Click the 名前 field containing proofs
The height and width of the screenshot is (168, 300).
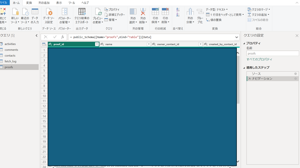point(272,53)
